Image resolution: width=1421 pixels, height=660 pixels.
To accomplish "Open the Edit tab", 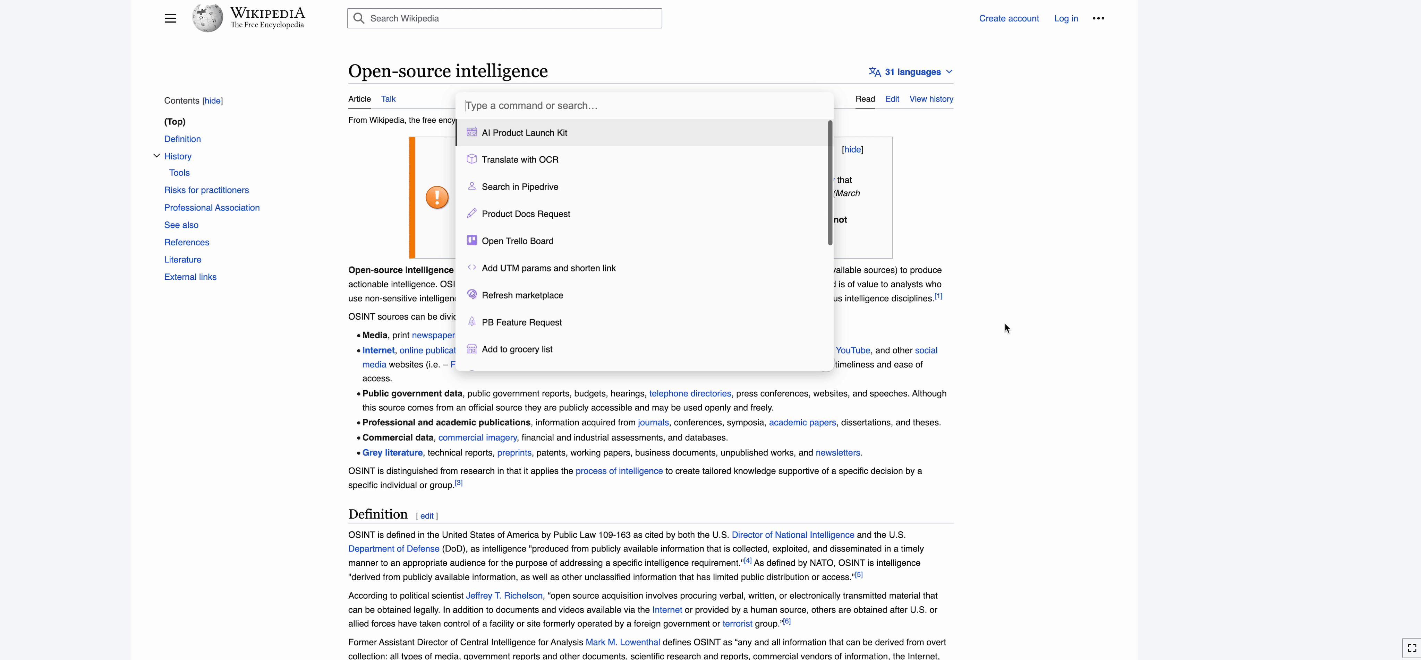I will pos(892,99).
